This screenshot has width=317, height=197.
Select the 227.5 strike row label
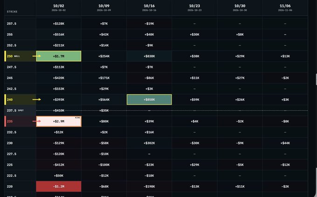(x=20, y=154)
